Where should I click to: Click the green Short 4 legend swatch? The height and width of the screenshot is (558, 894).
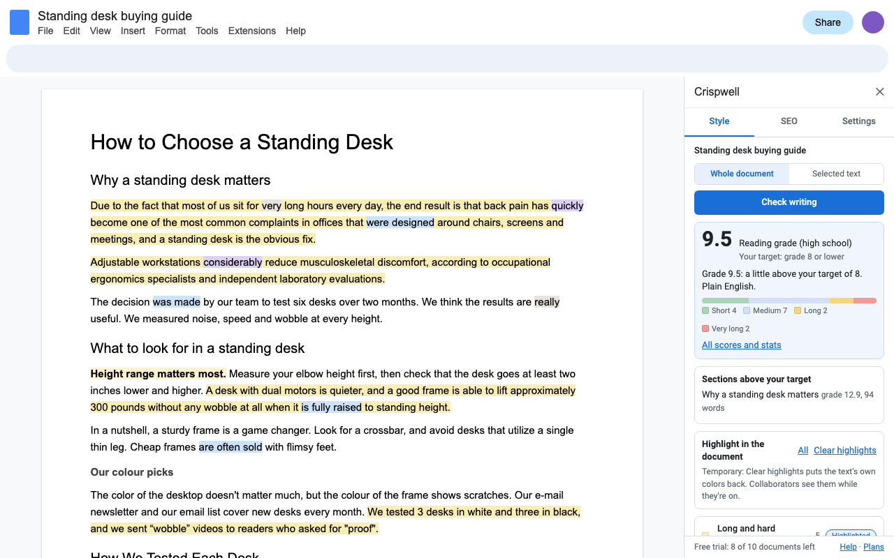pos(705,310)
